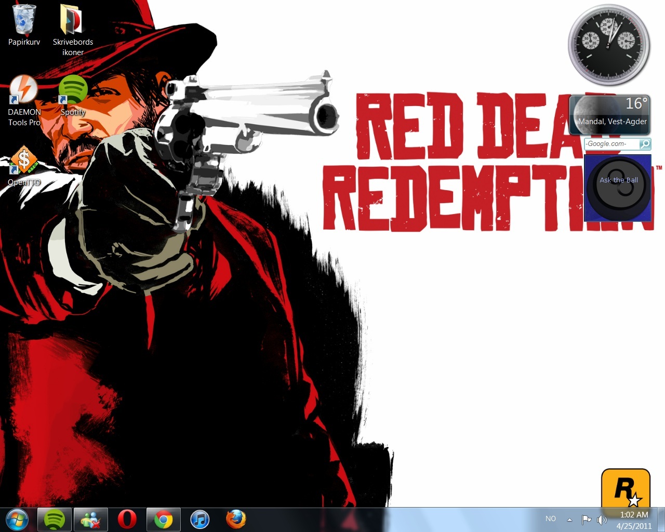The image size is (665, 532).
Task: Open iTunes from the taskbar
Action: [x=199, y=519]
